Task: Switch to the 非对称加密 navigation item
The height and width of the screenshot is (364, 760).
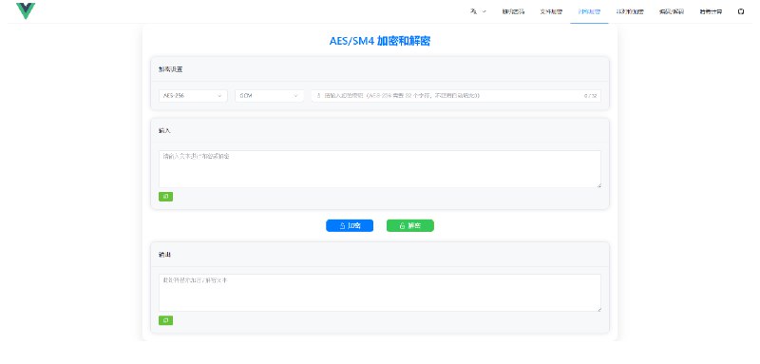Action: pos(630,11)
